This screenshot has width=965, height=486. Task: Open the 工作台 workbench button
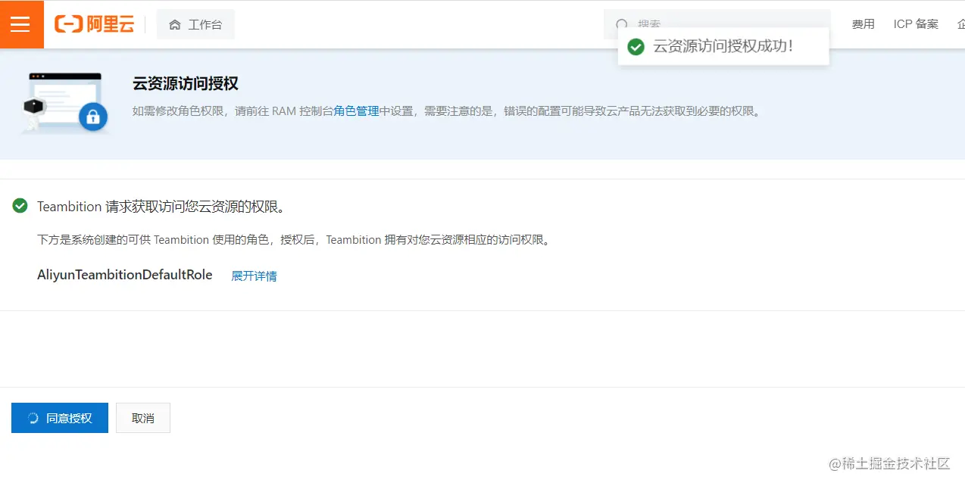point(195,24)
